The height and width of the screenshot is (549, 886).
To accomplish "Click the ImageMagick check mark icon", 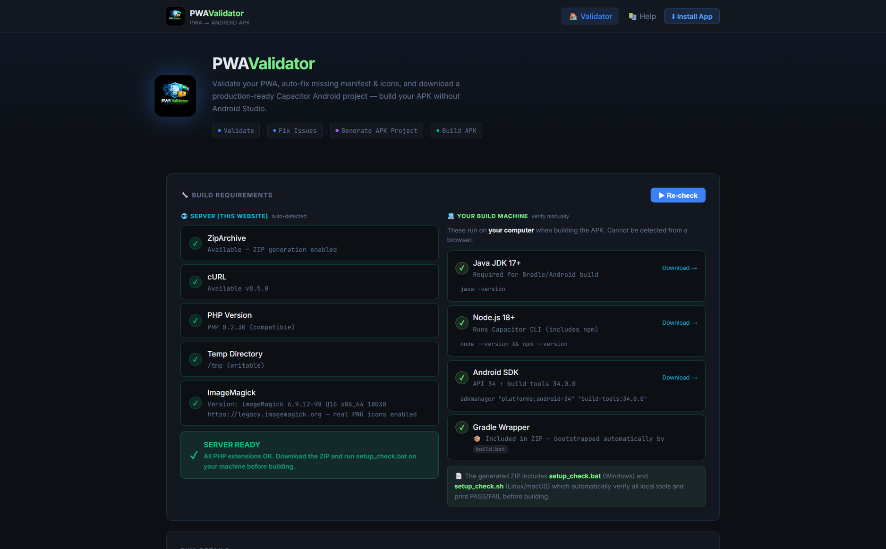I will click(x=195, y=403).
